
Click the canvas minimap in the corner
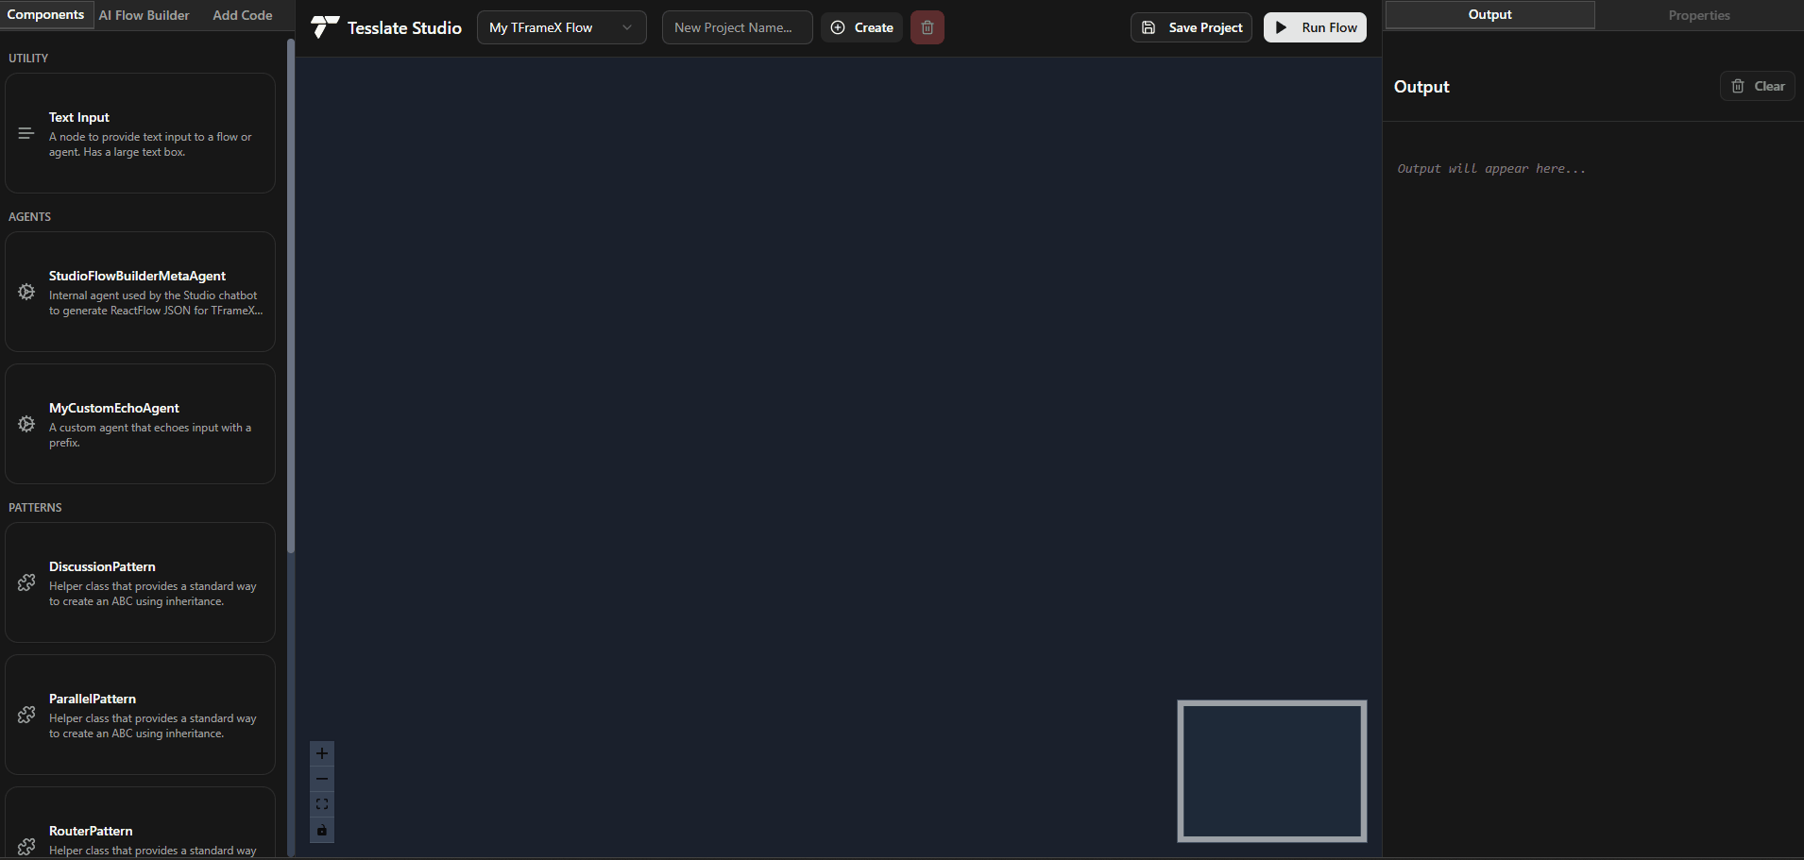[1271, 770]
